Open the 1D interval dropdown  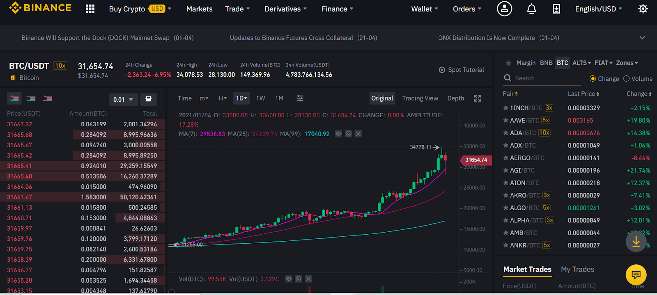pyautogui.click(x=241, y=98)
